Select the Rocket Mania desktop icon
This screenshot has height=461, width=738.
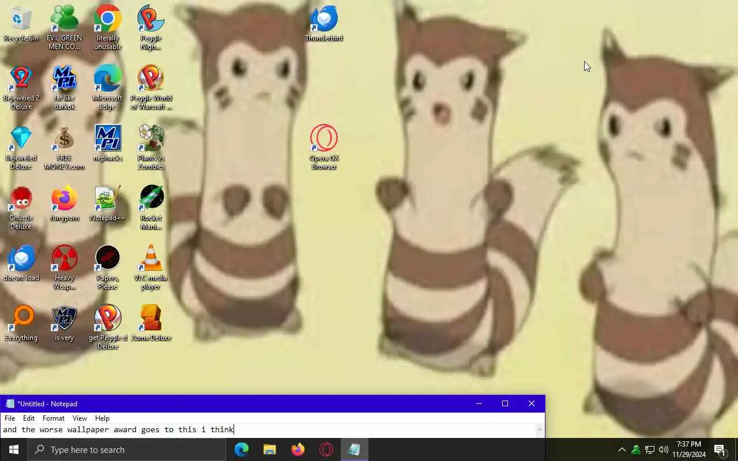(151, 207)
